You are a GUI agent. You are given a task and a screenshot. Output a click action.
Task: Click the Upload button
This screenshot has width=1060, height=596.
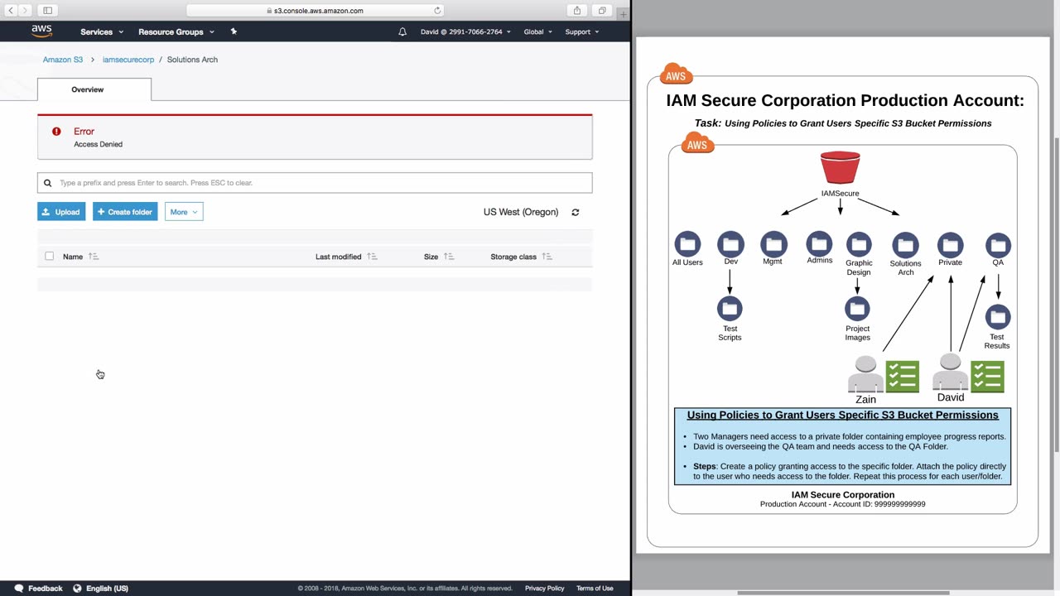61,212
